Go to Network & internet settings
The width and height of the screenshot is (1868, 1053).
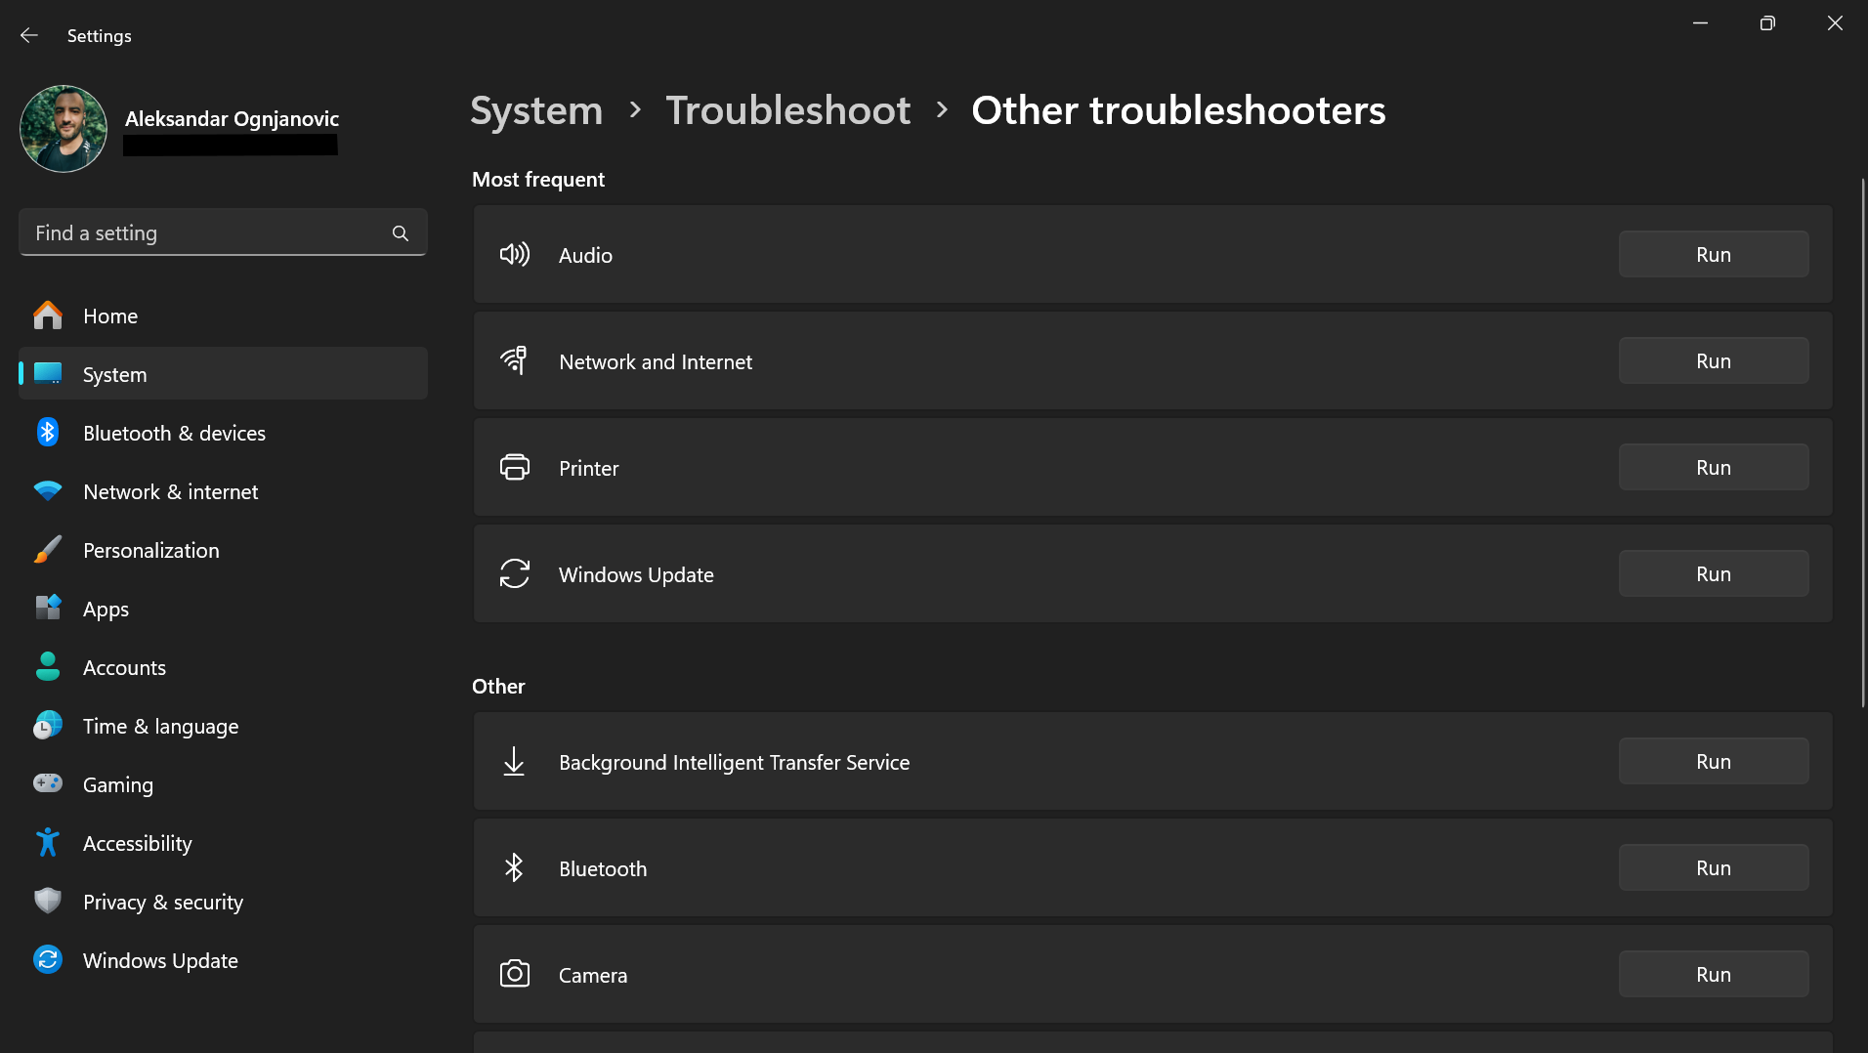click(223, 491)
